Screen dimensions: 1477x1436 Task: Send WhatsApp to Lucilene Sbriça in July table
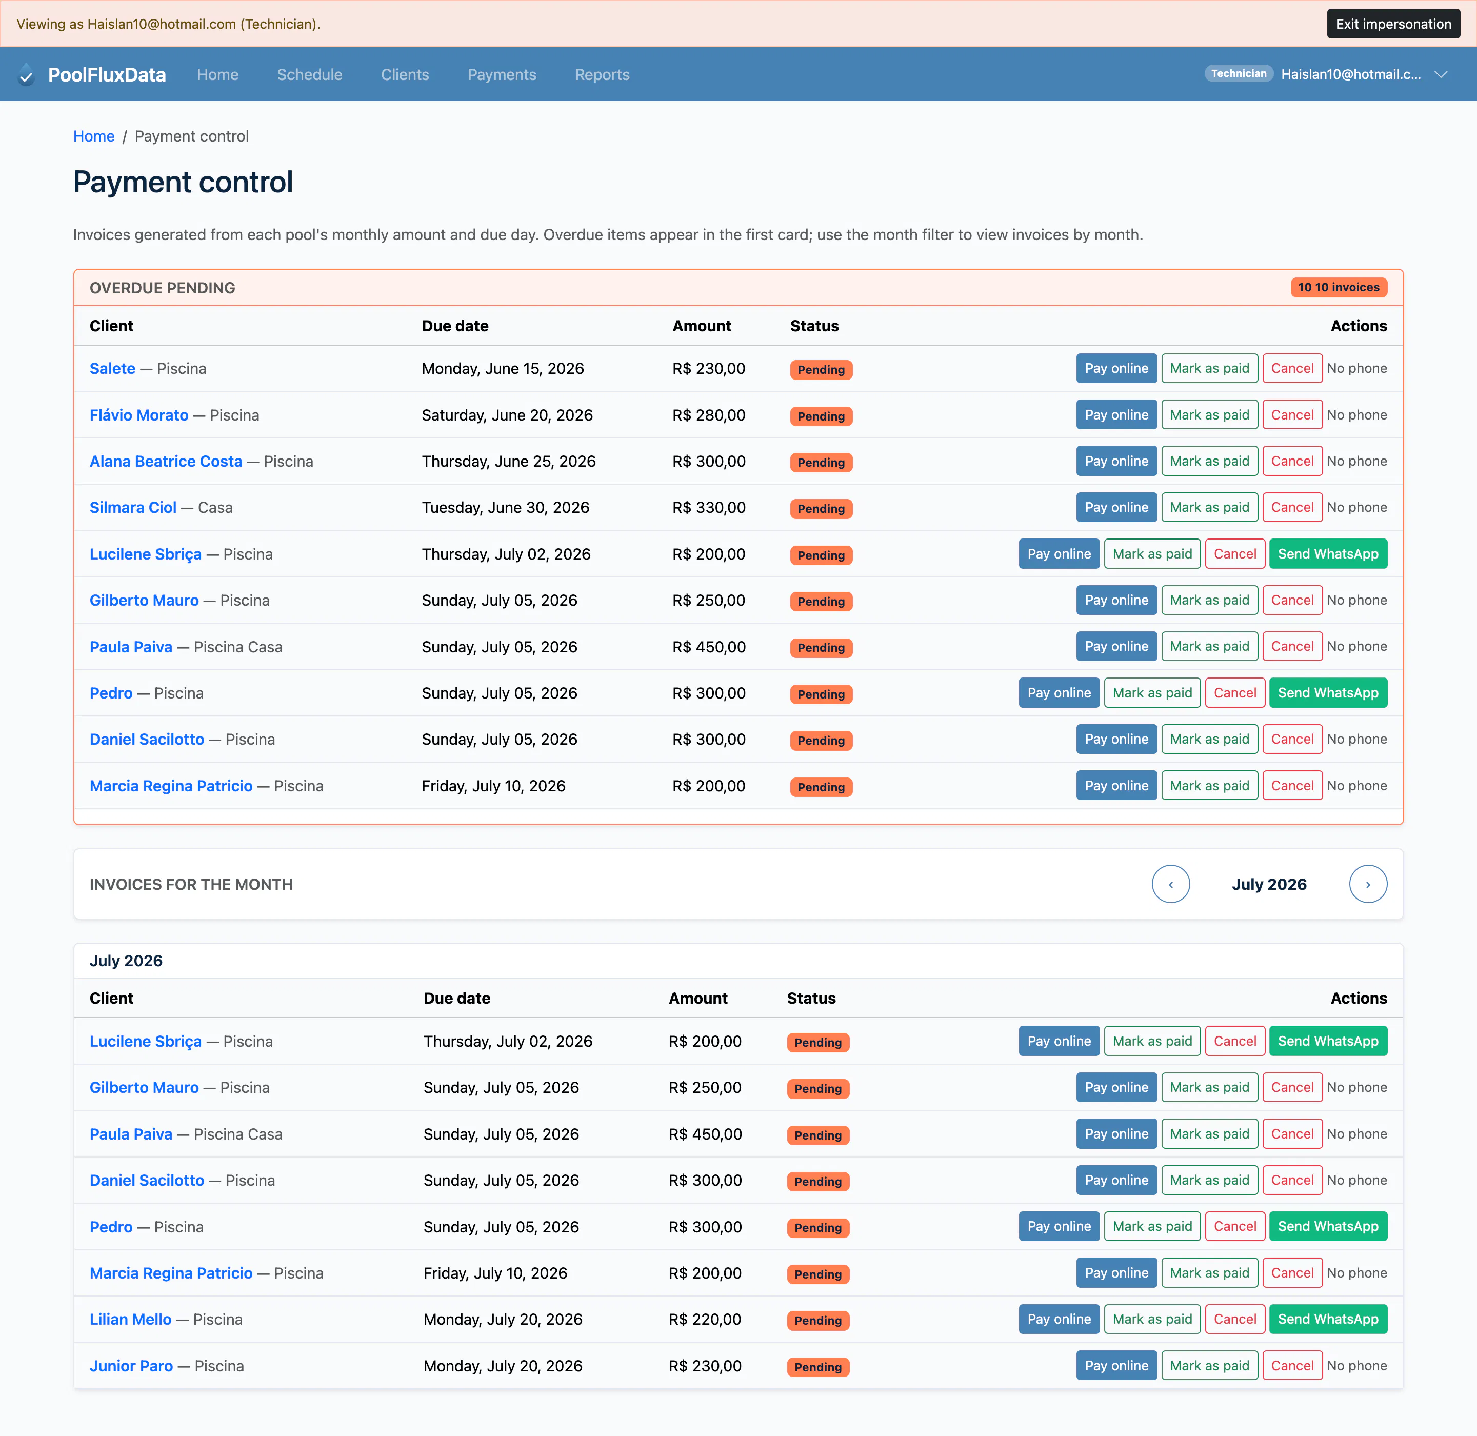tap(1328, 1041)
